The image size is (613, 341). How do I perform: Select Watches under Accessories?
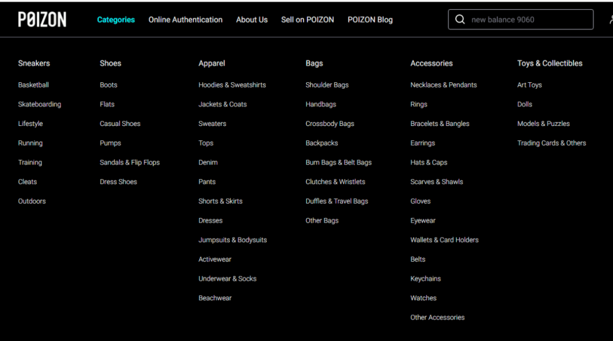[x=423, y=298]
